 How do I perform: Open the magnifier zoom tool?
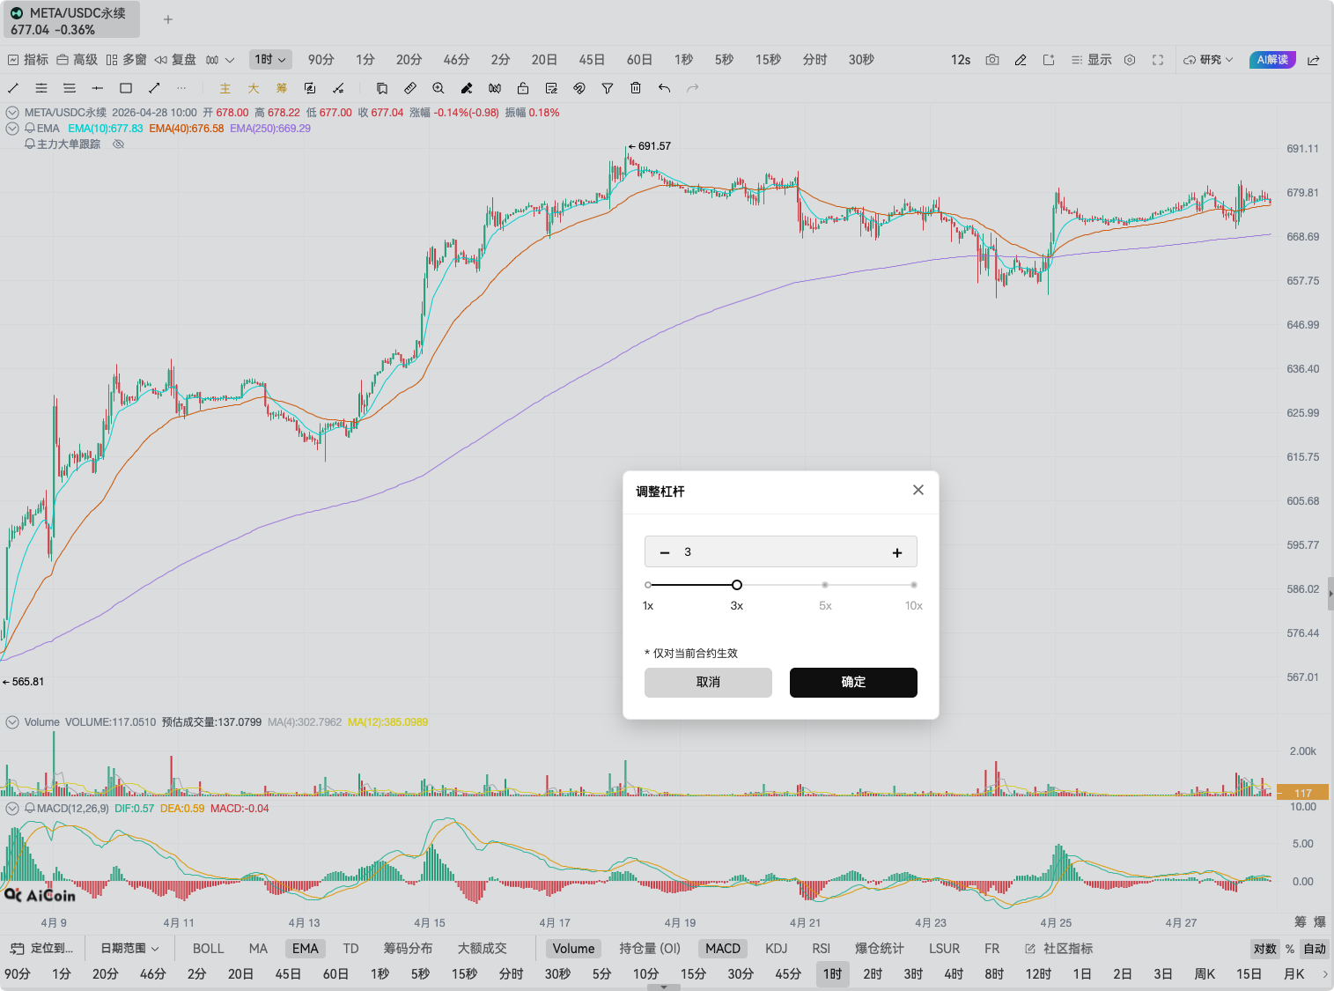(x=439, y=88)
